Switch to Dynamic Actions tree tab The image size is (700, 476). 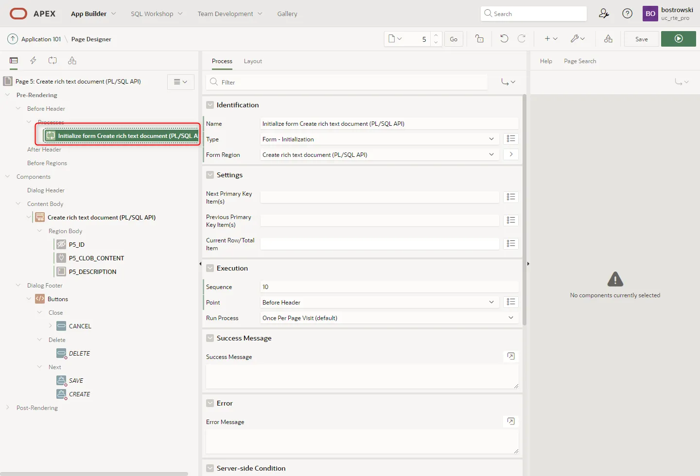pyautogui.click(x=33, y=61)
